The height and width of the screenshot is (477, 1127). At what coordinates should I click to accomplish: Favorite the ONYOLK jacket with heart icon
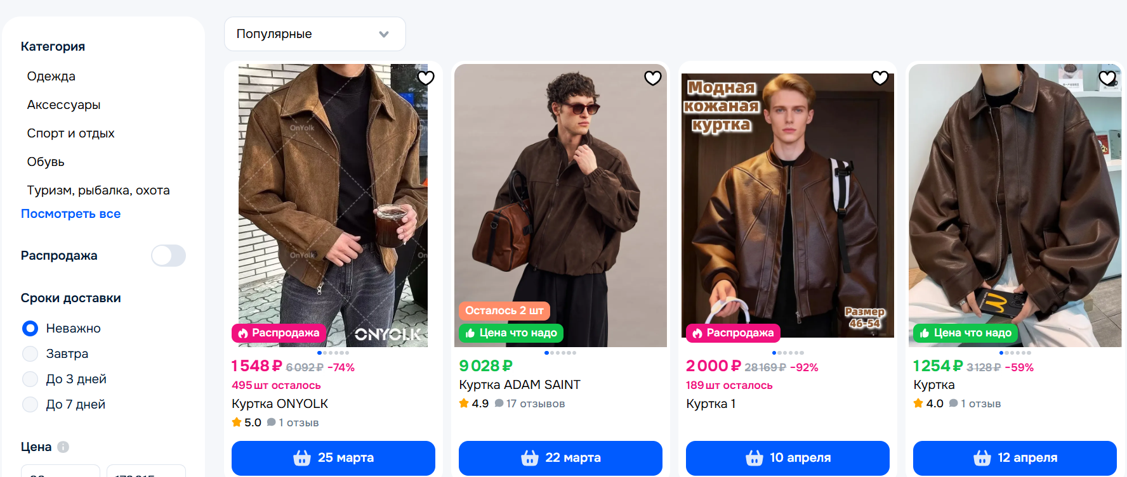pos(426,78)
